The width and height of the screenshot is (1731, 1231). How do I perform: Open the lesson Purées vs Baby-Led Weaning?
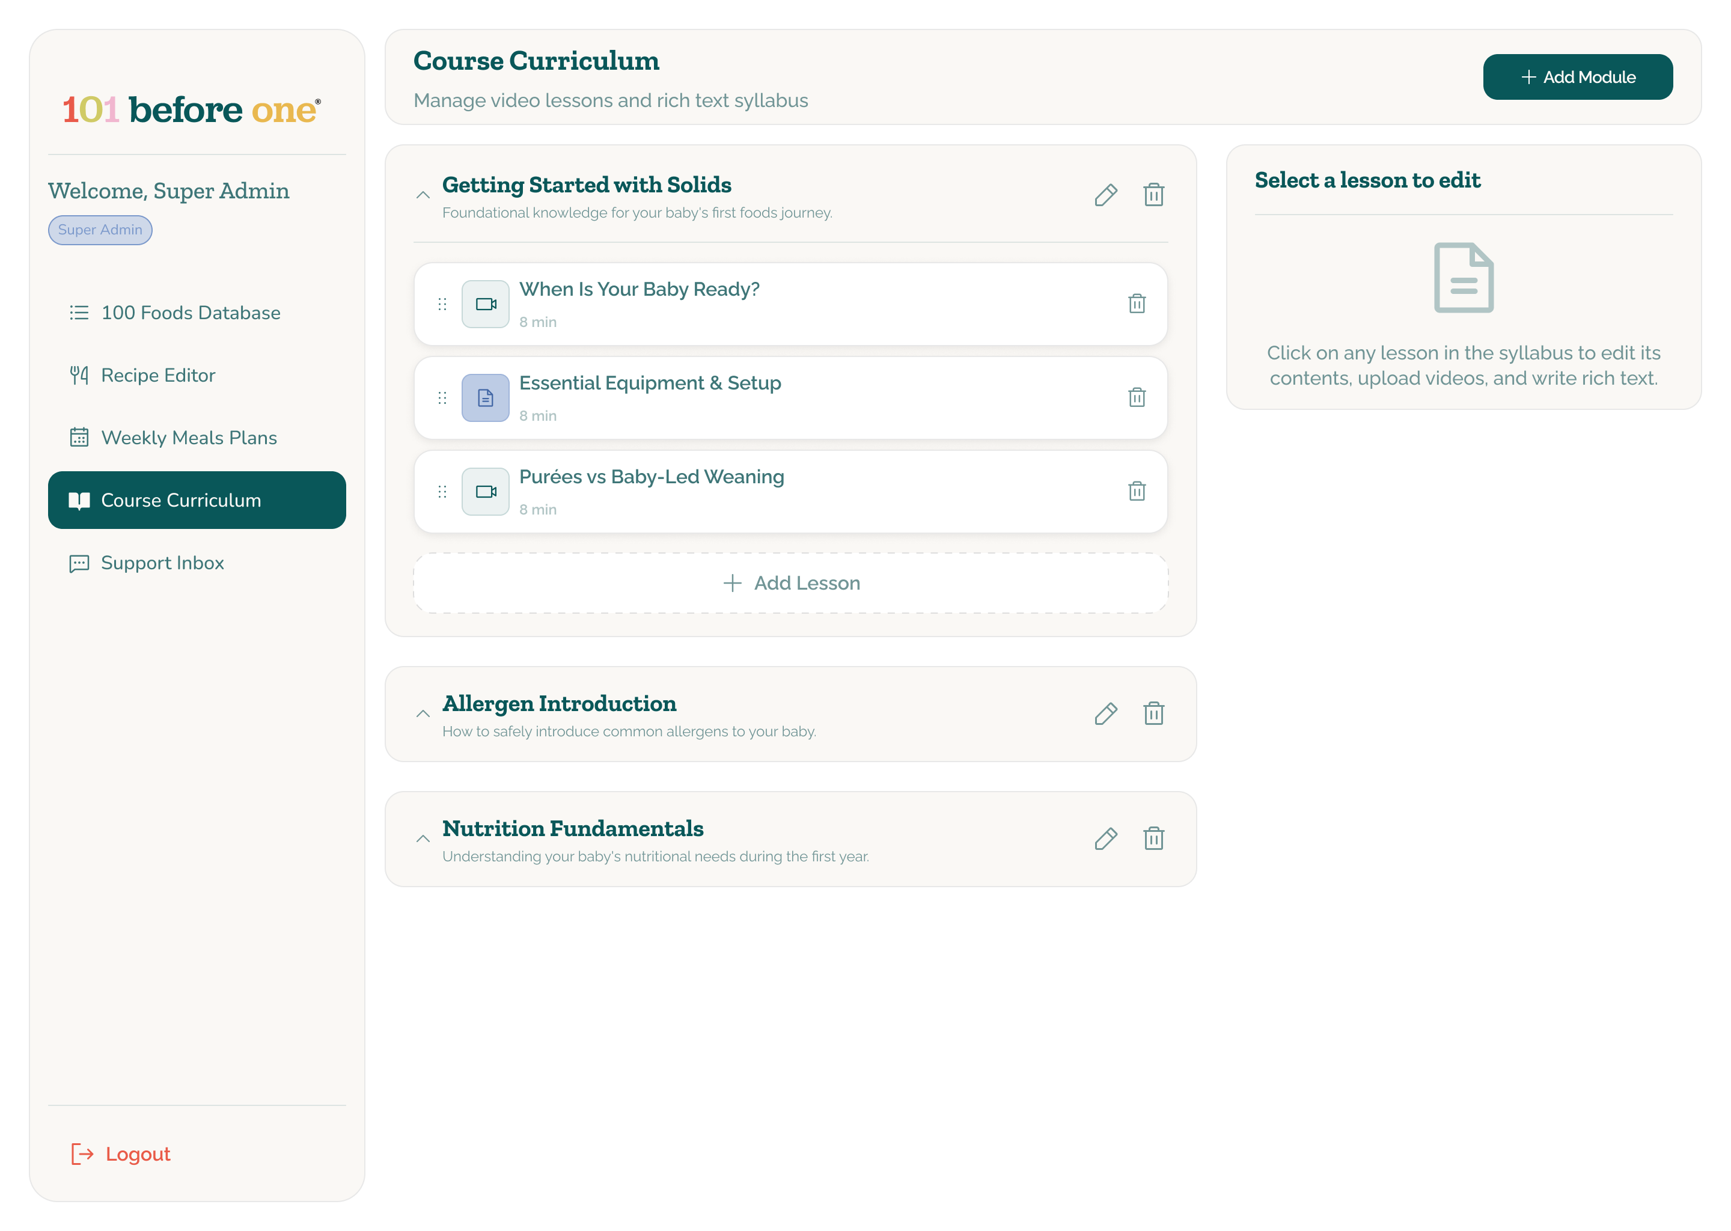[790, 492]
